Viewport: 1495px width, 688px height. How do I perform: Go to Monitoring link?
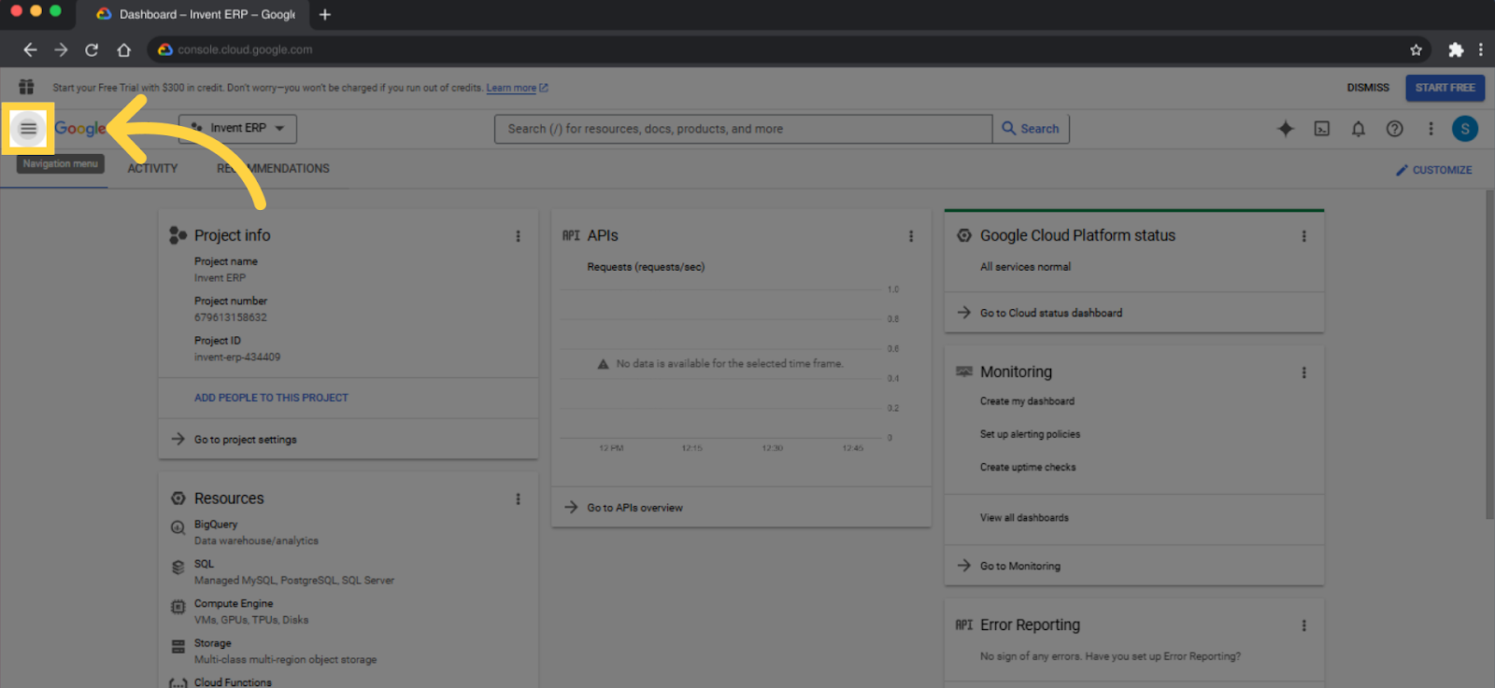click(1019, 566)
